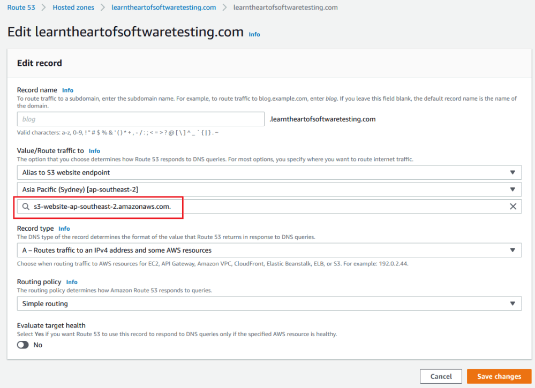Viewport: 535px width, 388px height.
Task: Toggle Evaluate target health switch
Action: point(23,345)
